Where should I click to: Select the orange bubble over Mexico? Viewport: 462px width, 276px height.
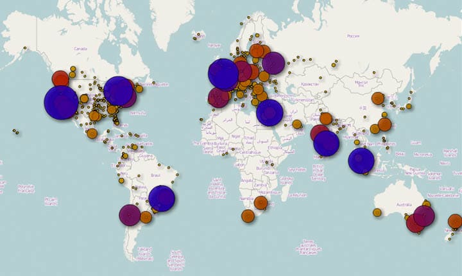click(x=92, y=134)
